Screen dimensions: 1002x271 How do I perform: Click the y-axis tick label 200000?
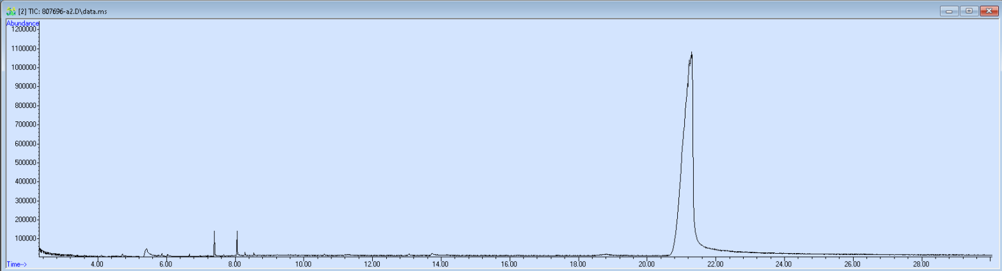(x=24, y=220)
